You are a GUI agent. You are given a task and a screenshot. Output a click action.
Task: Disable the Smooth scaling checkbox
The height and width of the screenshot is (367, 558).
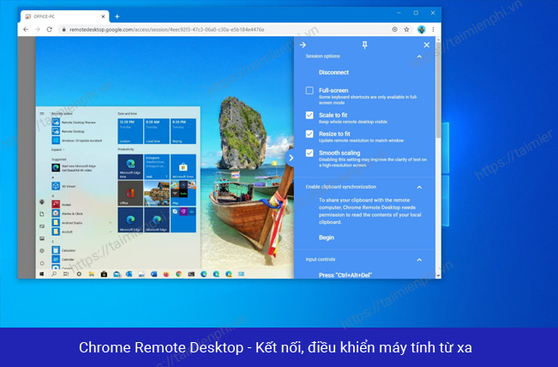(x=309, y=153)
